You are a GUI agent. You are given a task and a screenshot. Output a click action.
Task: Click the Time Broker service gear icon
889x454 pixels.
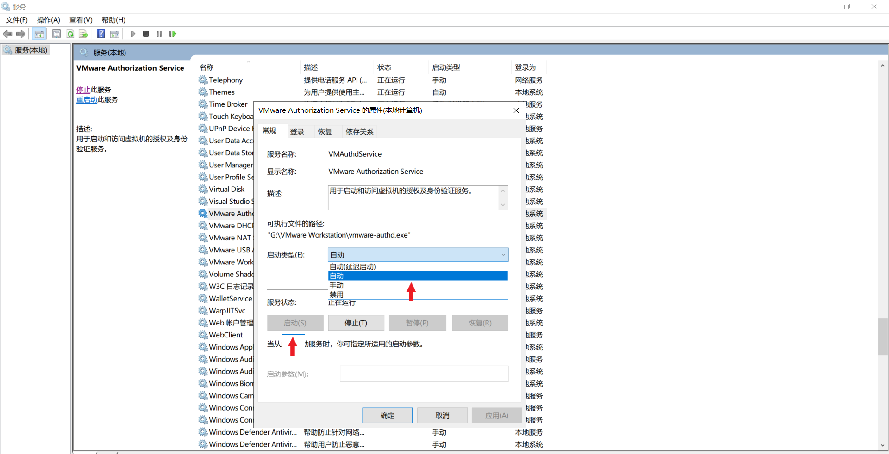[x=203, y=104]
